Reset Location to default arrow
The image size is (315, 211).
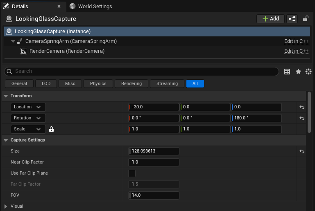(x=302, y=107)
